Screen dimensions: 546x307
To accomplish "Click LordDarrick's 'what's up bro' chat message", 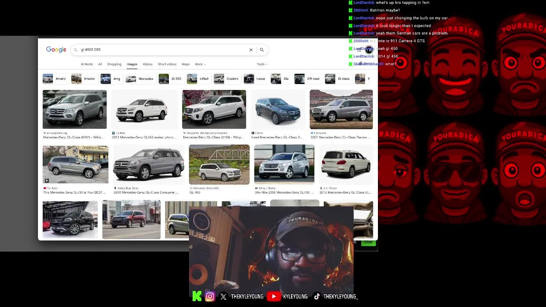I will pyautogui.click(x=389, y=3).
